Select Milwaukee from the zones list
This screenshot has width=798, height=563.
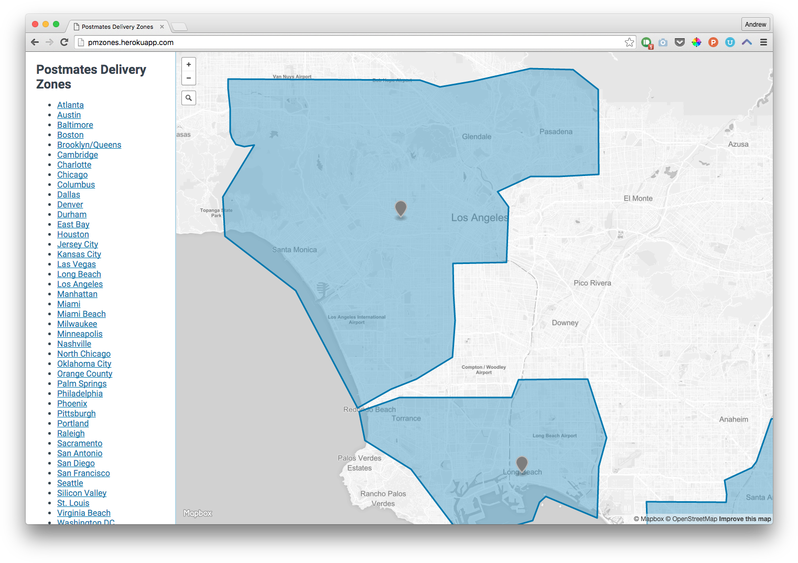click(x=77, y=324)
